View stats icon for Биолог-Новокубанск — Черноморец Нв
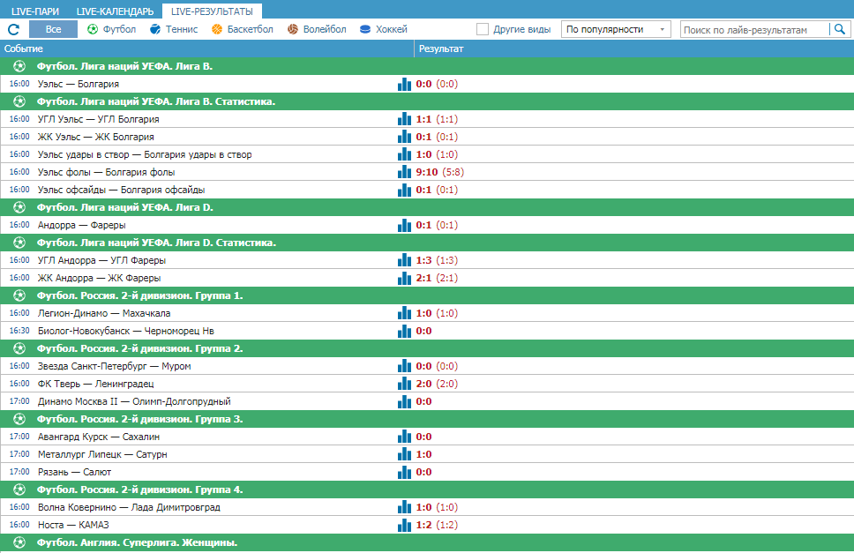 pos(404,331)
